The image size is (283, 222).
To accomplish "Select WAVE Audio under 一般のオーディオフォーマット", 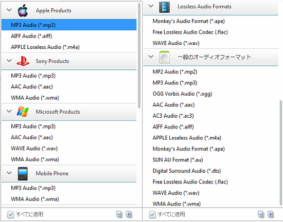I will [x=210, y=193].
